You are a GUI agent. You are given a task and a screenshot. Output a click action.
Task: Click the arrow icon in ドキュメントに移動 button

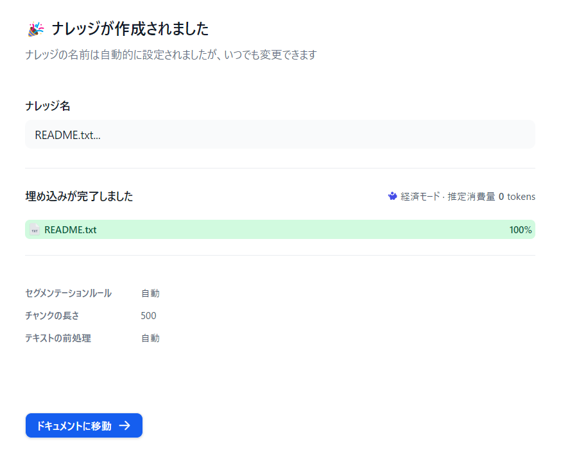point(125,425)
